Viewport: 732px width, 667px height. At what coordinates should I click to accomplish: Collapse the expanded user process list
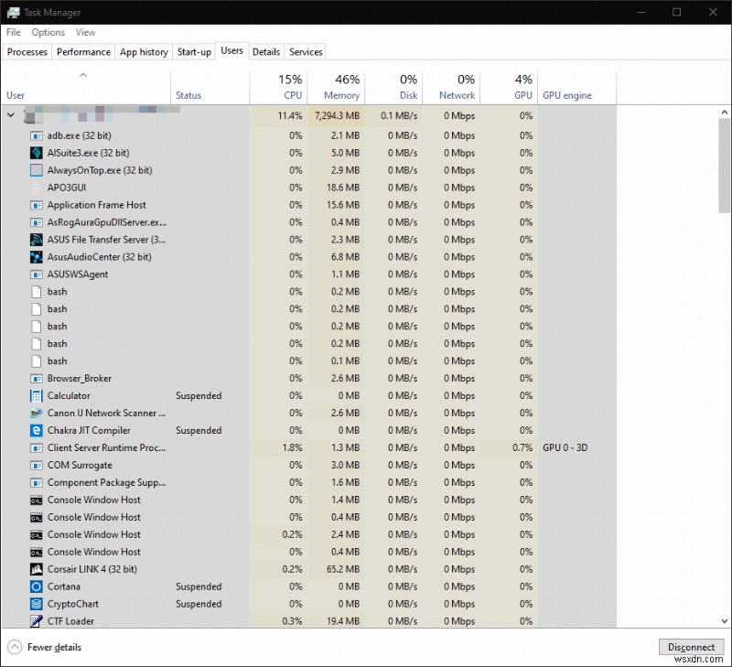(10, 116)
